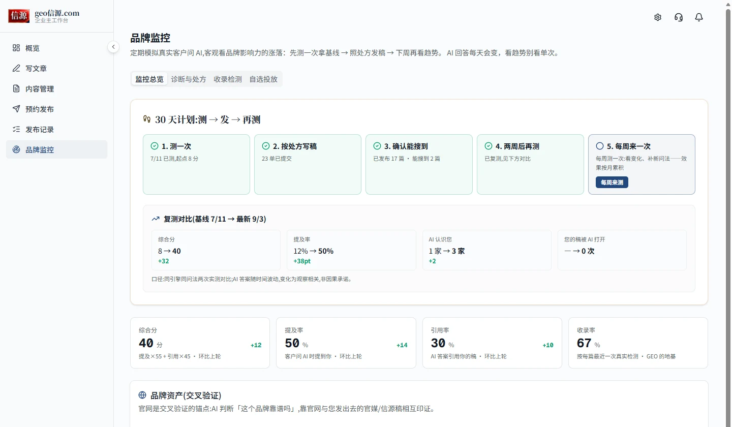The image size is (732, 427).
Task: Click the 概览 grid icon
Action: (x=16, y=48)
